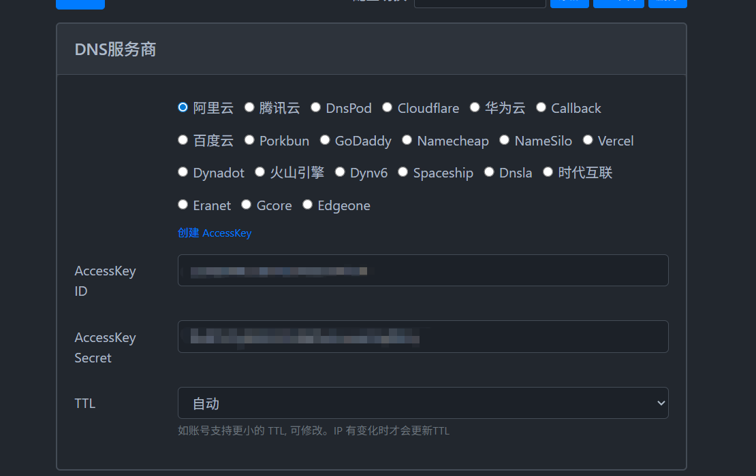The image size is (756, 476).
Task: Select 百度云 DNS provider
Action: [x=183, y=140]
